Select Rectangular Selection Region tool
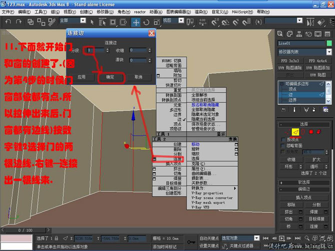The width and height of the screenshot is (335, 251). [x=113, y=22]
